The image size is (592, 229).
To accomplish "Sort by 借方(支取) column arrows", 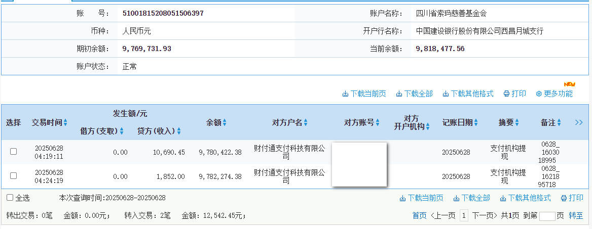I will pyautogui.click(x=122, y=131).
